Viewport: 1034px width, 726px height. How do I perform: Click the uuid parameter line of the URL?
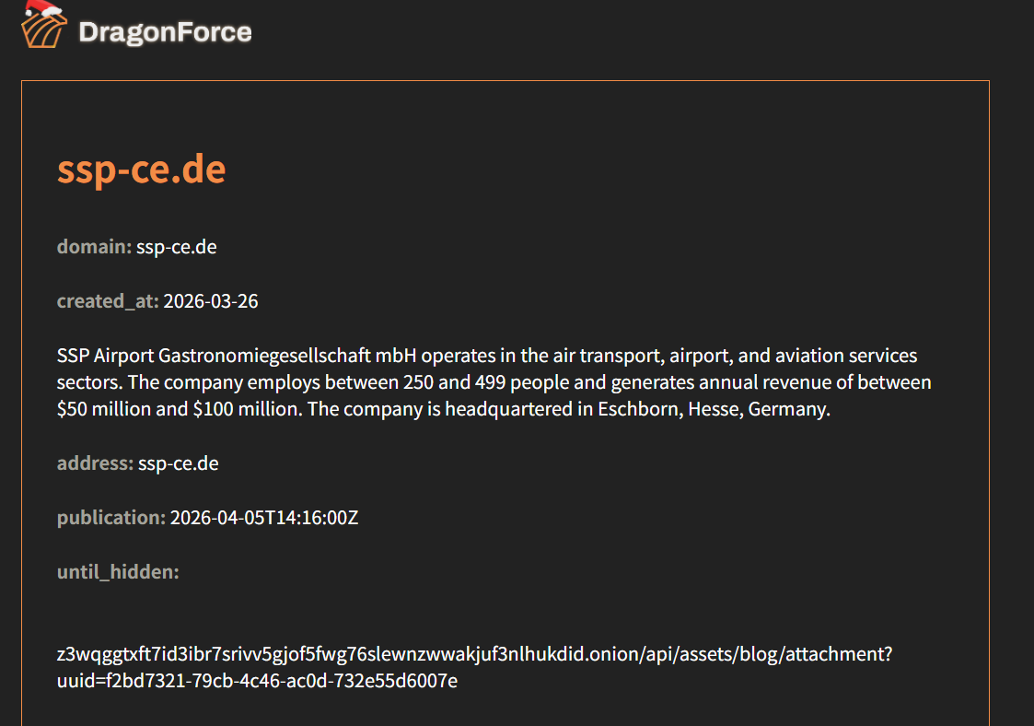point(258,681)
